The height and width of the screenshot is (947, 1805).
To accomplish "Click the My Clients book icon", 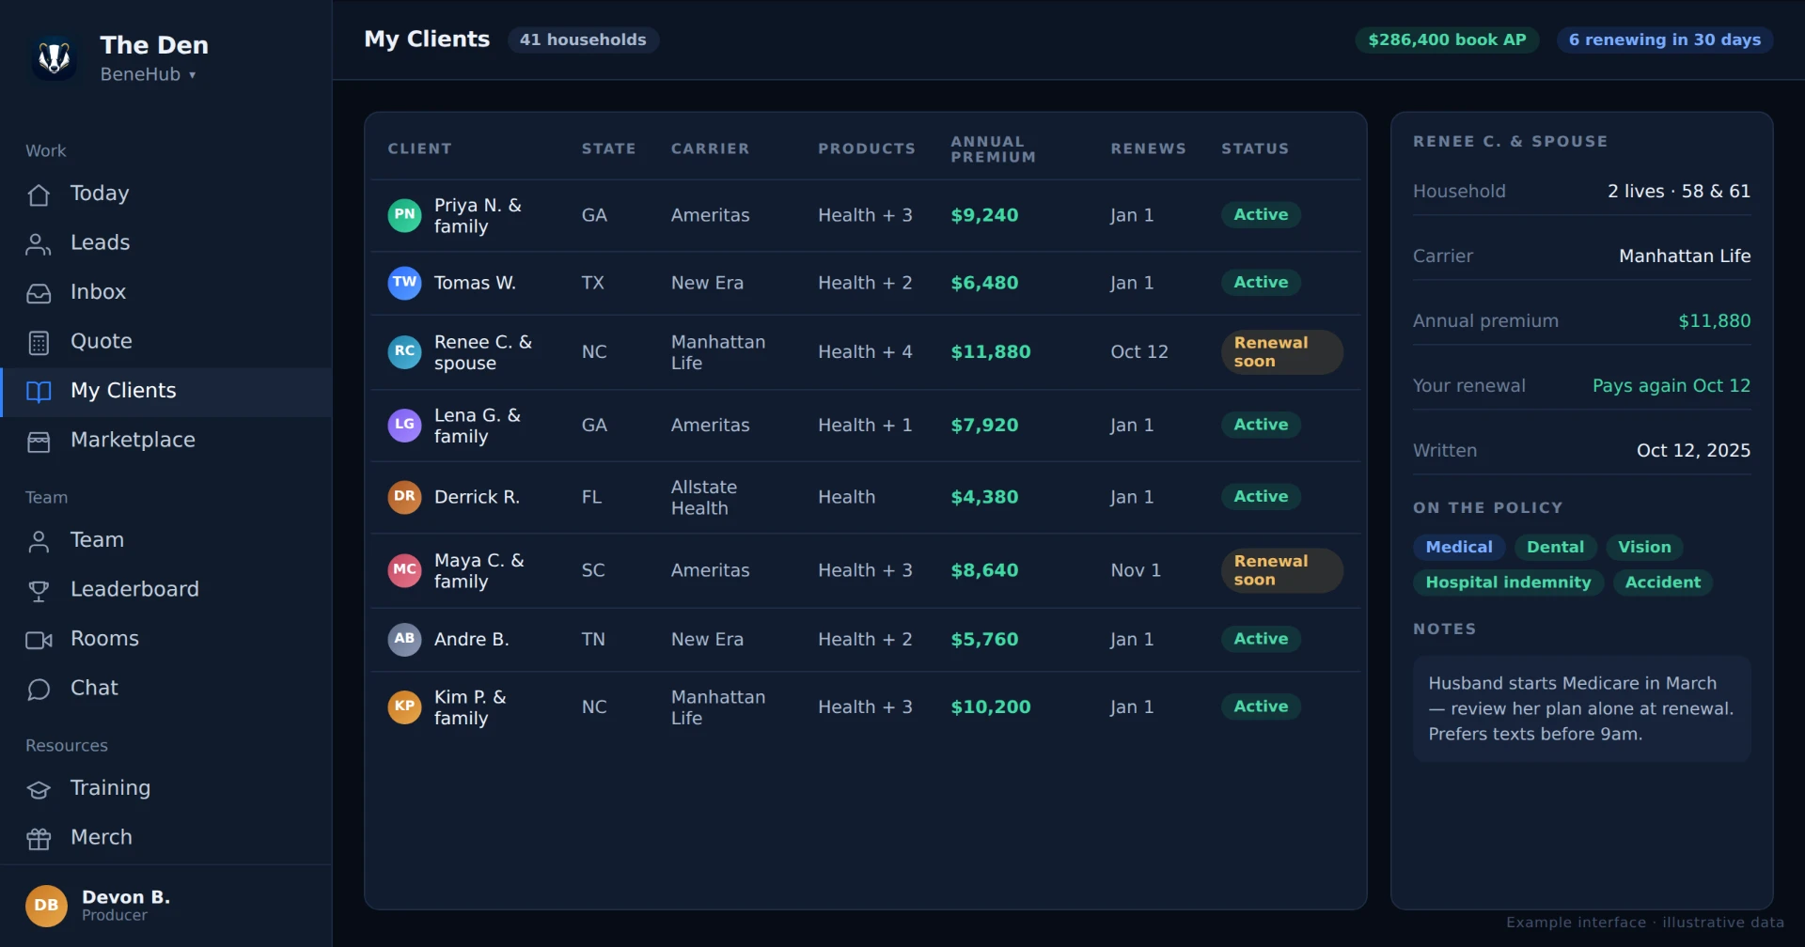I will coord(39,392).
